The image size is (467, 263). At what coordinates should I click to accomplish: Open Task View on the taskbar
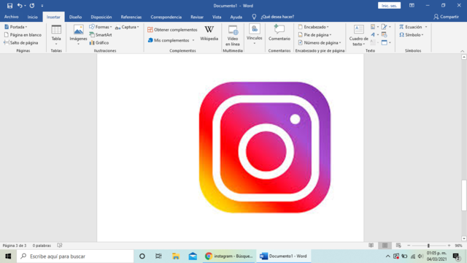(158, 256)
